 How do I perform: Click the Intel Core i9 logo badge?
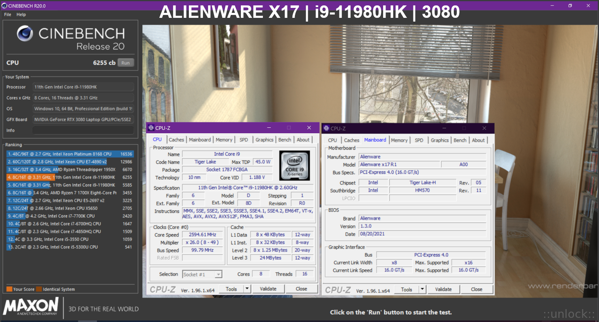(295, 166)
